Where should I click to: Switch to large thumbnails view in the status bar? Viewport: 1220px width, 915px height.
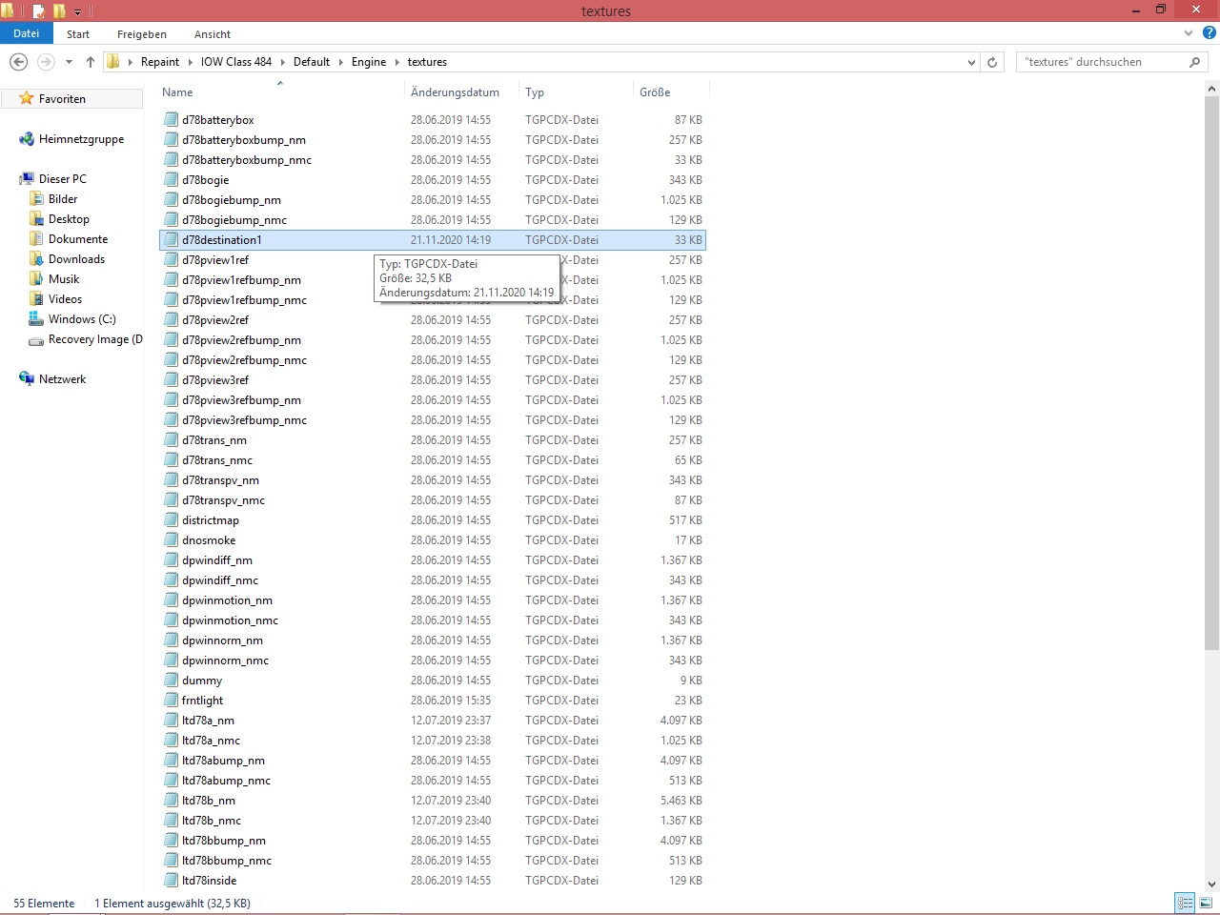click(x=1206, y=903)
